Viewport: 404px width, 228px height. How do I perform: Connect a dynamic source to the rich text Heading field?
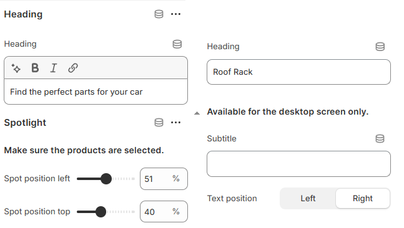coord(177,44)
